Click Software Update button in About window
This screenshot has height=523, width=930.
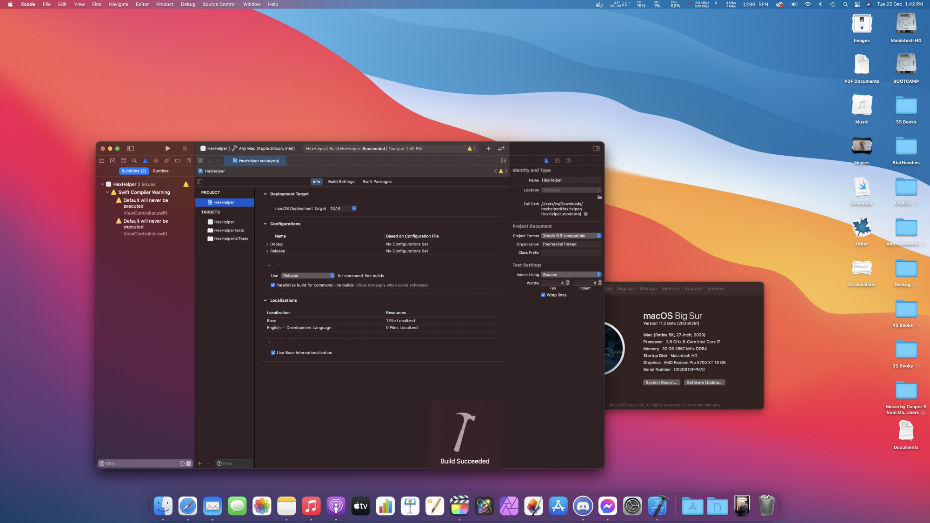coord(704,383)
